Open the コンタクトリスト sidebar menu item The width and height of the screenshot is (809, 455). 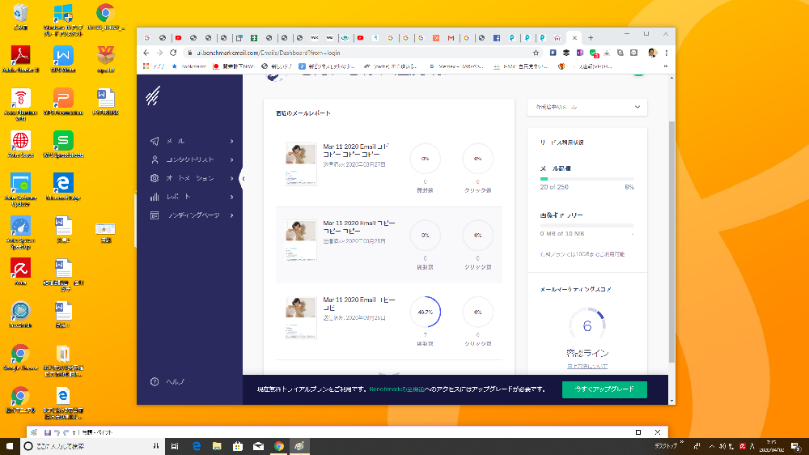[190, 159]
